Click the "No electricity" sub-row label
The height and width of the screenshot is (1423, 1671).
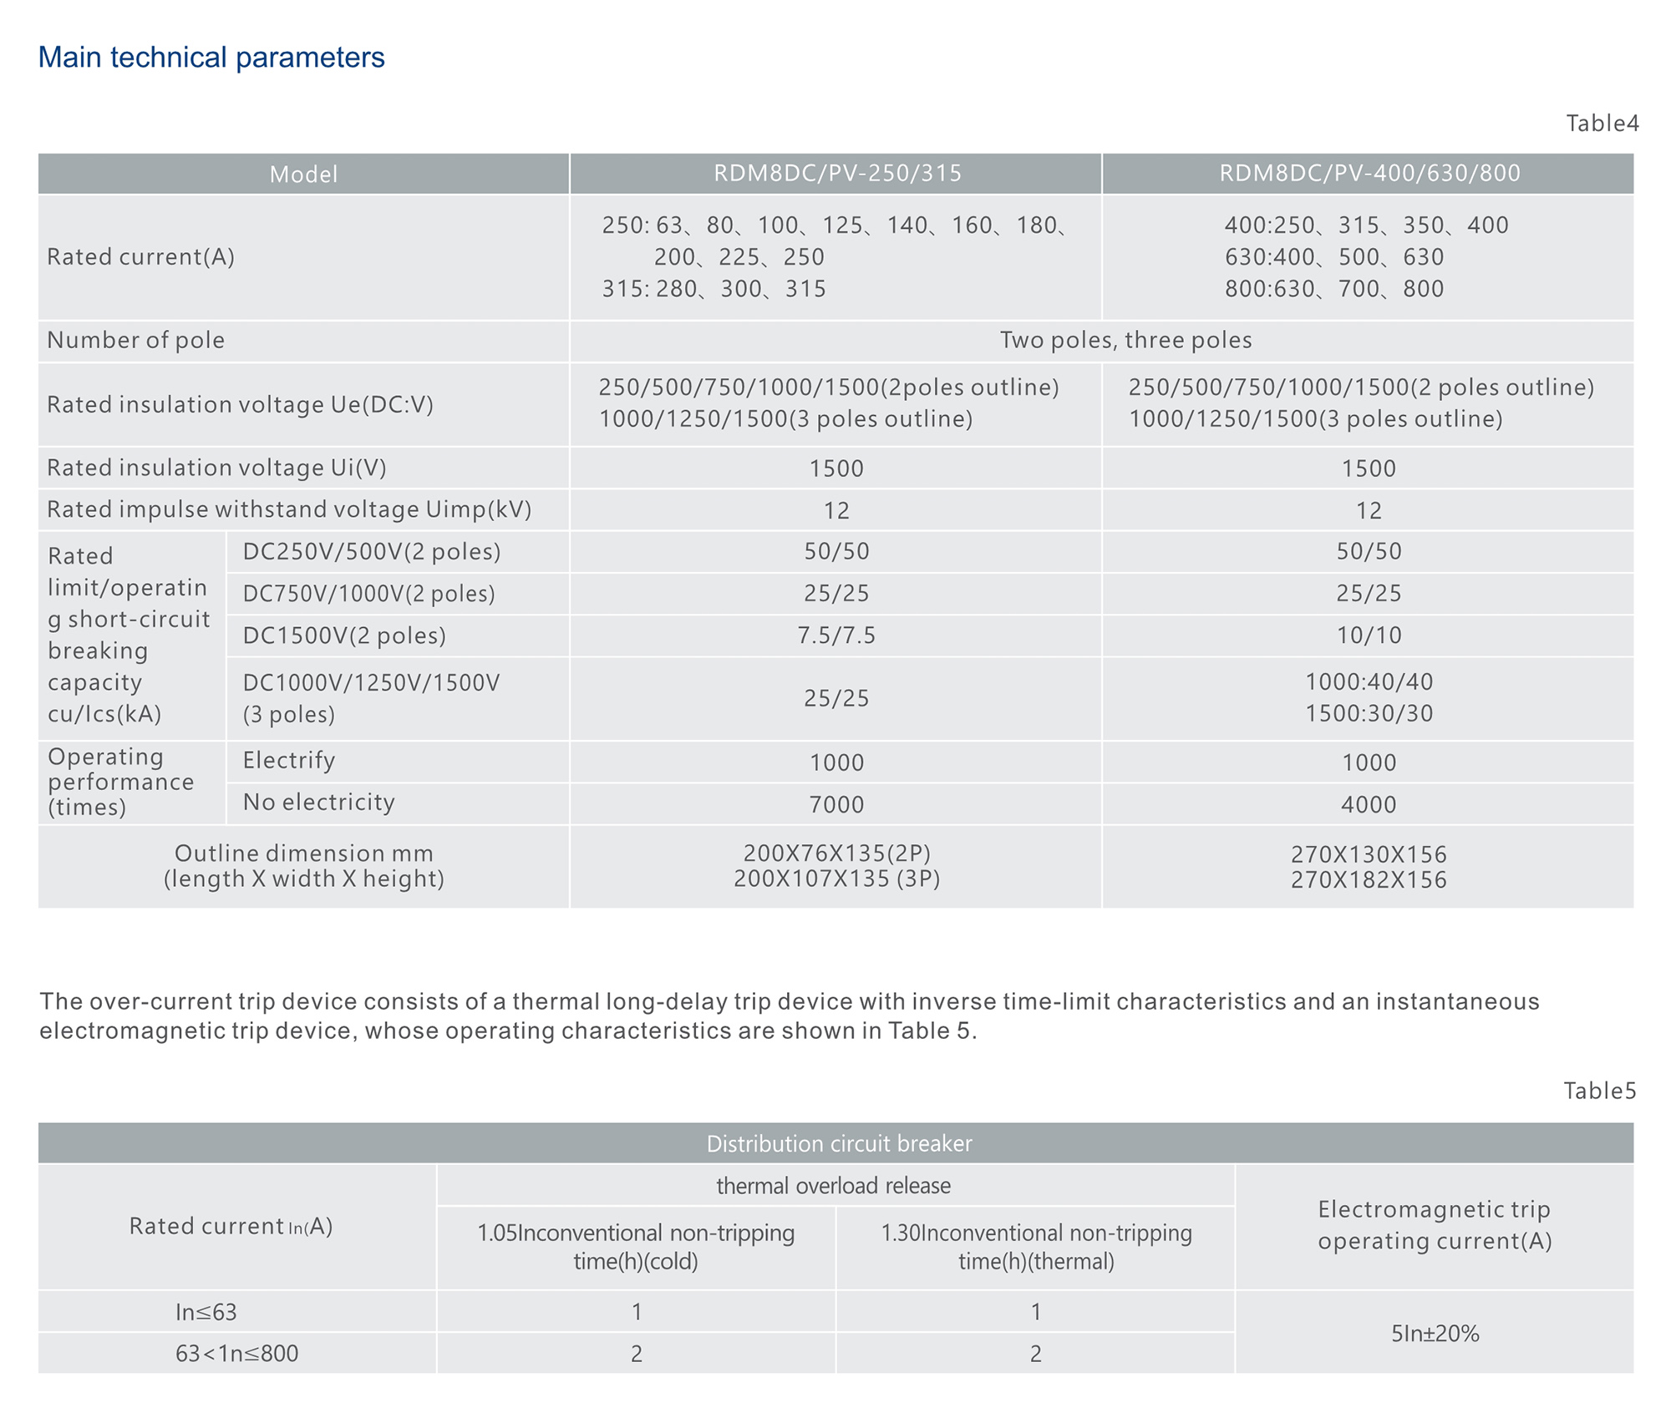pos(318,803)
